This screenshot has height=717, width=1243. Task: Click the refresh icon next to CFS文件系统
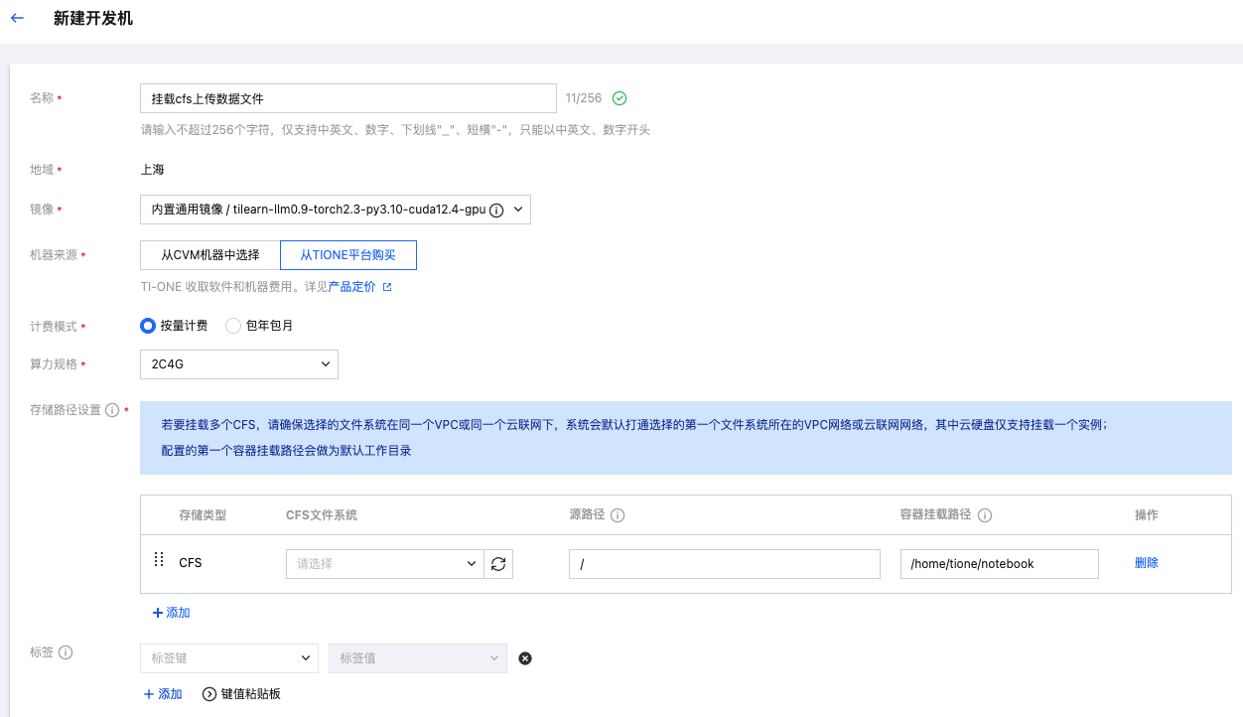(498, 564)
